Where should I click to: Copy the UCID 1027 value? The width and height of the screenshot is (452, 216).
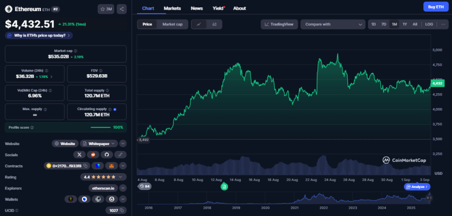point(121,210)
